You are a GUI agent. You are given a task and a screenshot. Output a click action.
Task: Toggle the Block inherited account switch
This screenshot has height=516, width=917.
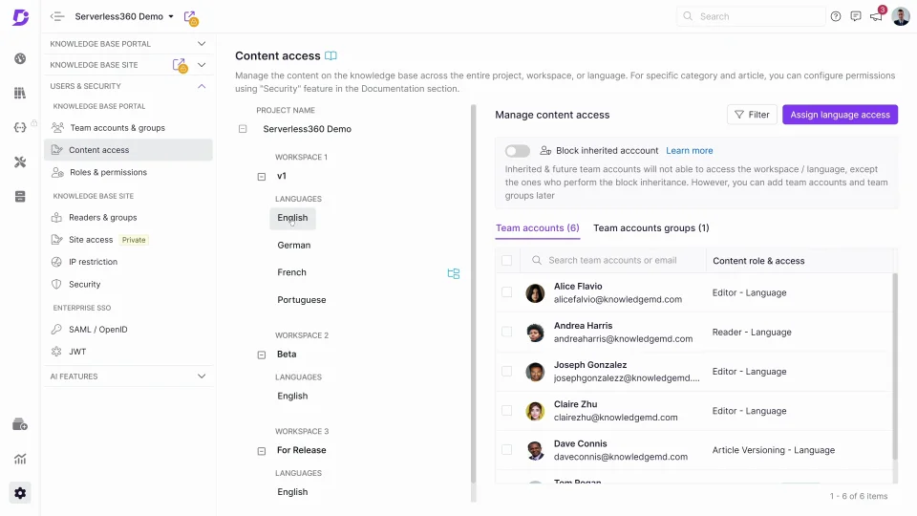517,151
